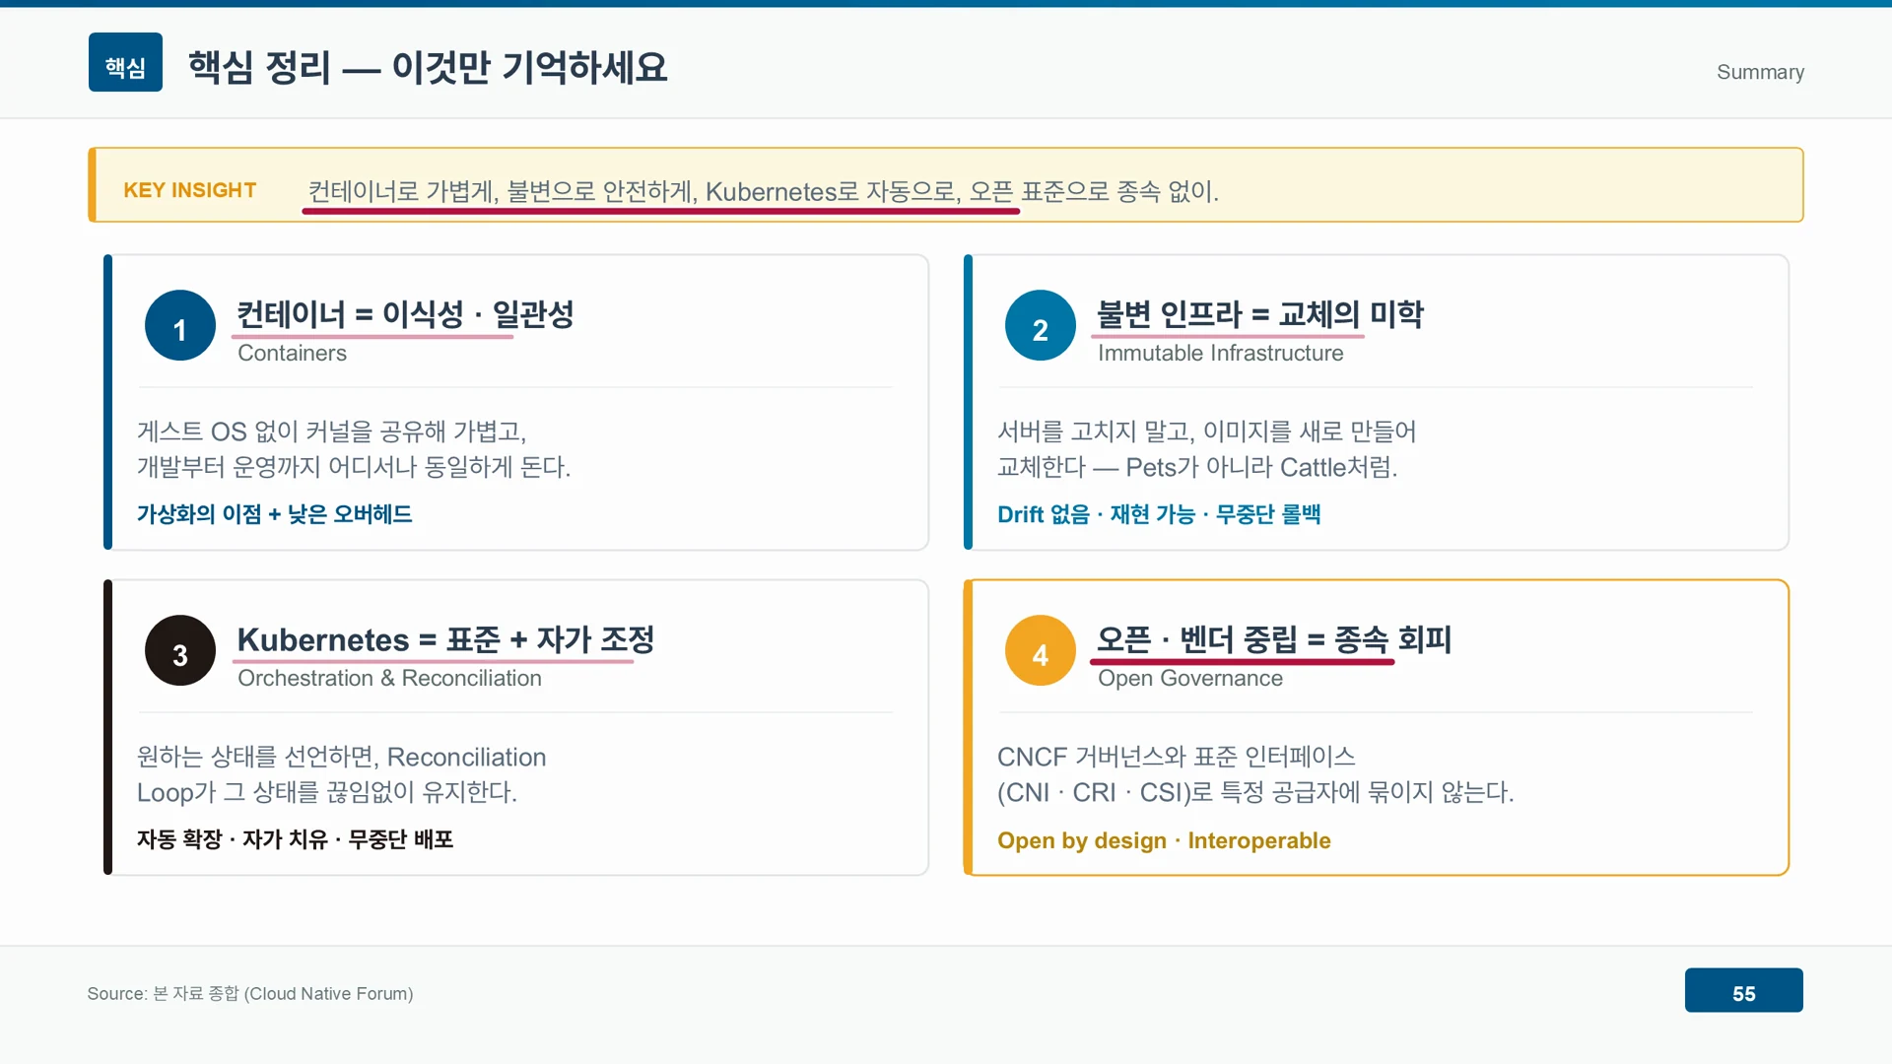Click heading 오픈 · 벤더 중립 = 종속 회피

pos(1274,639)
